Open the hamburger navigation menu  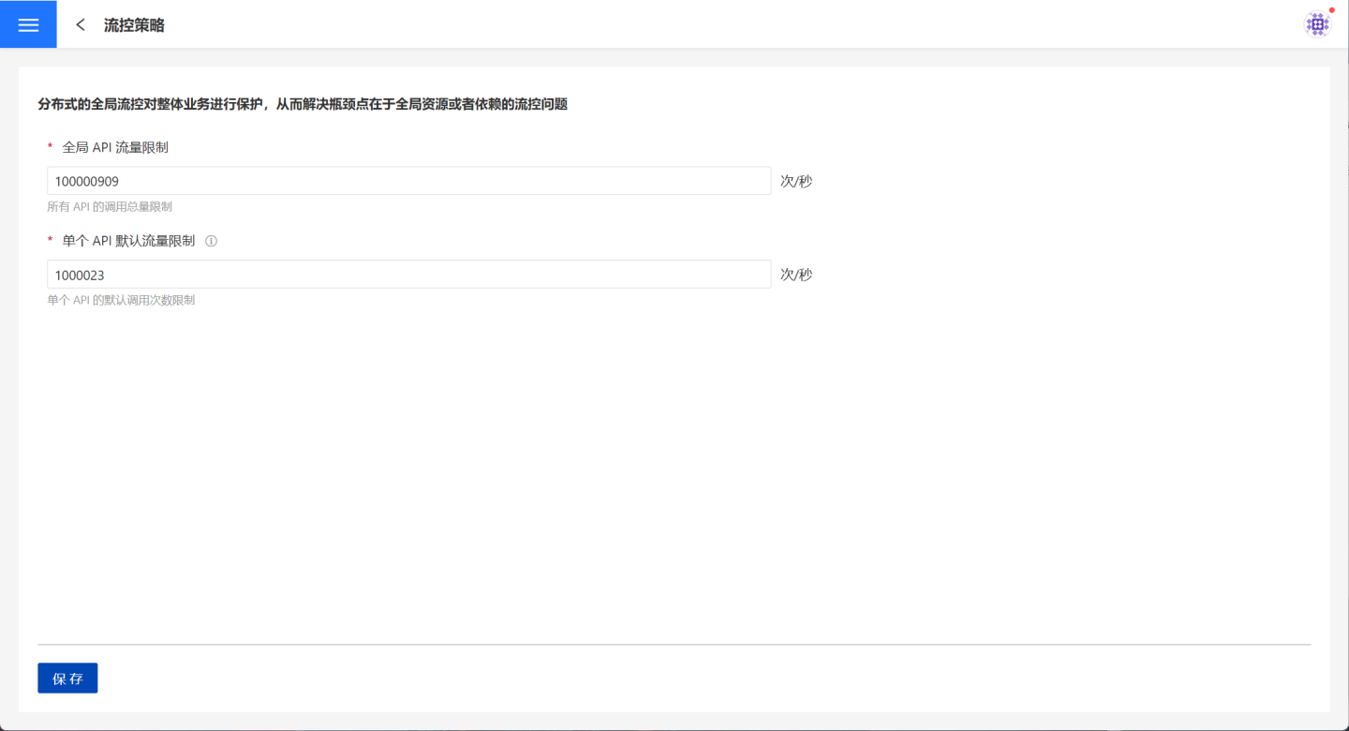(28, 24)
